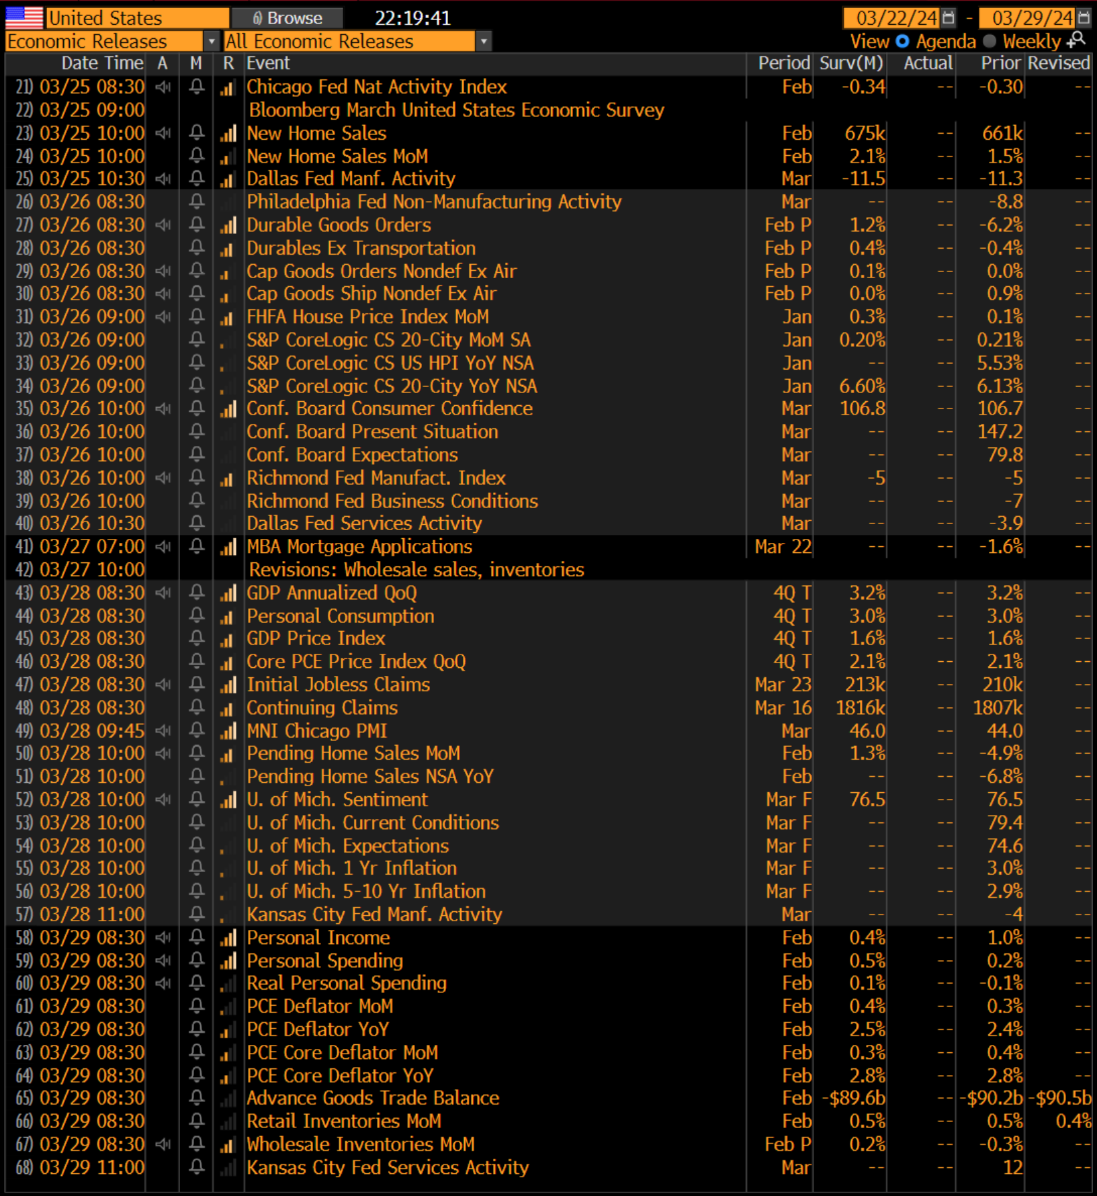
Task: Click the United States flag icon
Action: click(24, 17)
